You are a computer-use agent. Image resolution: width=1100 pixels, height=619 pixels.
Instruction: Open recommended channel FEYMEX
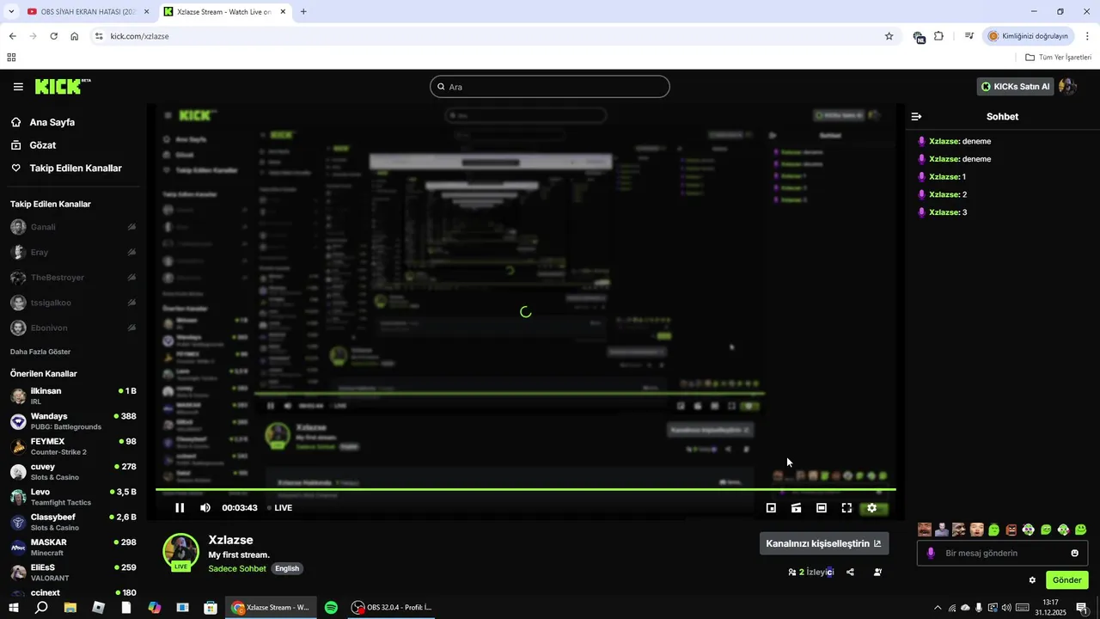point(73,446)
